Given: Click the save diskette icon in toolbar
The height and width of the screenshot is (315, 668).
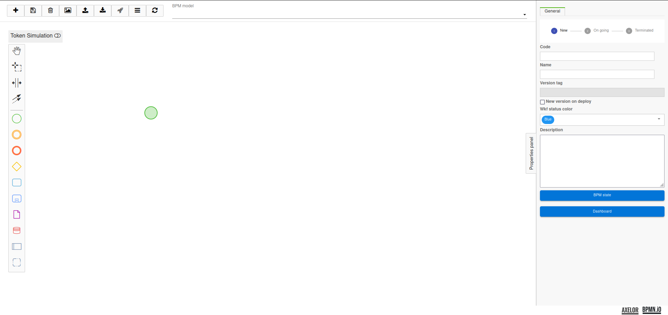Looking at the screenshot, I should point(33,10).
